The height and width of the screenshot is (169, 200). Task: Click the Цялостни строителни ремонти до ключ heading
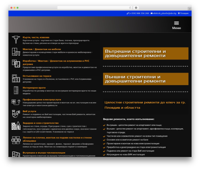[145, 105]
